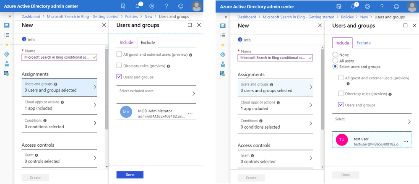Expand Grant controls row in left window
This screenshot has width=419, height=184.
[x=59, y=158]
